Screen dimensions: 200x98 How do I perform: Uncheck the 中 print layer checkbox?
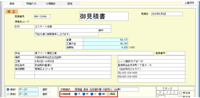pos(84,94)
